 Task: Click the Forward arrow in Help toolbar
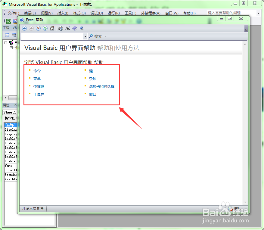pos(31,28)
